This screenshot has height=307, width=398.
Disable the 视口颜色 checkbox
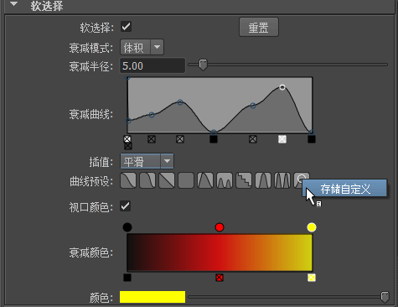(126, 206)
